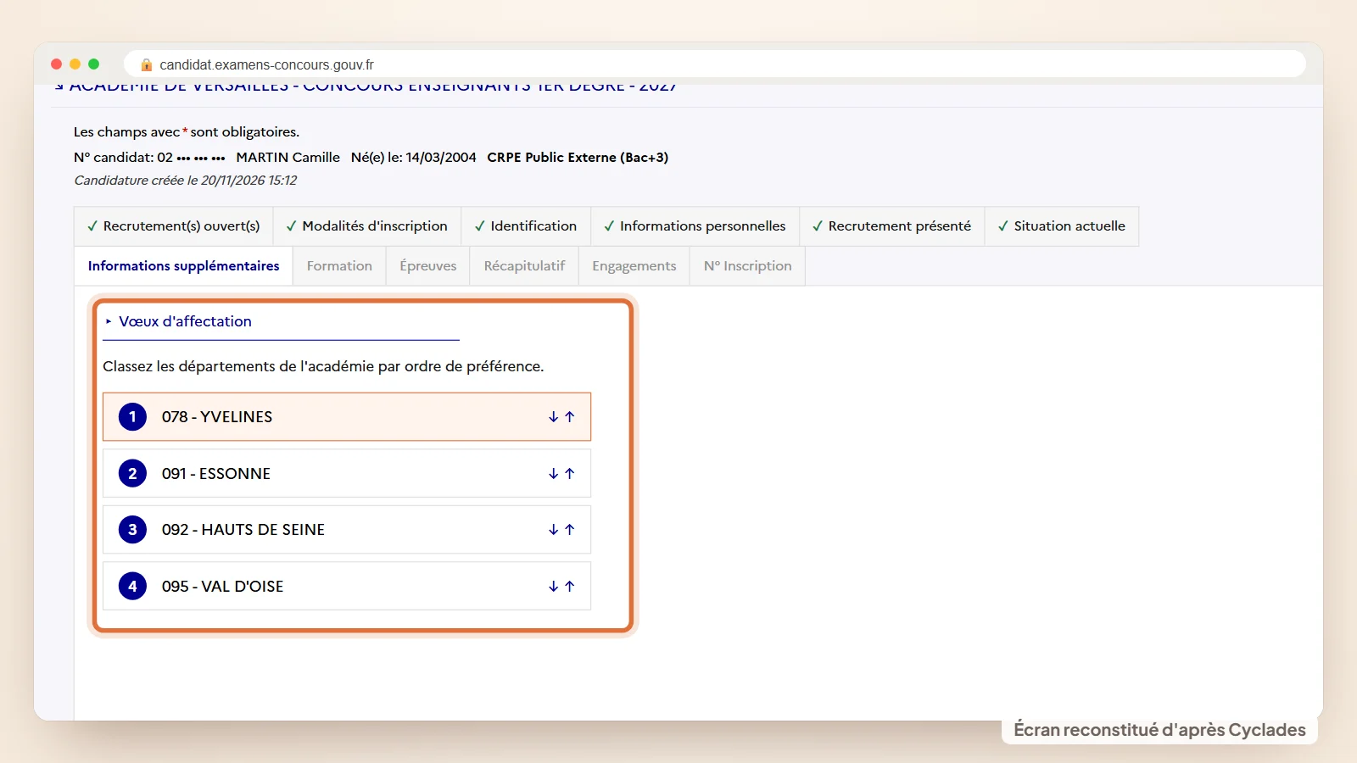Viewport: 1357px width, 763px height.
Task: Select the 078 - YVELINES row
Action: 347,417
